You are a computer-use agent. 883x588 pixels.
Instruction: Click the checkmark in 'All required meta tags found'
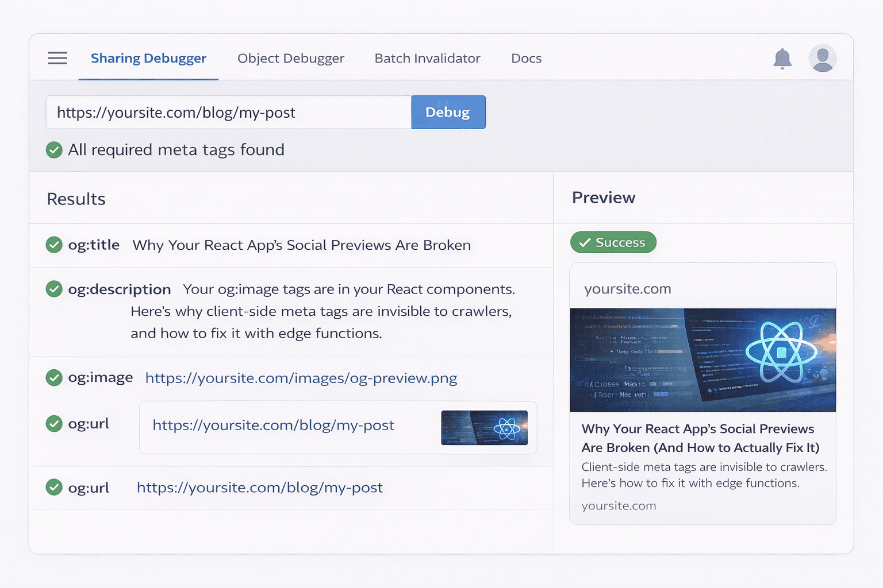53,150
